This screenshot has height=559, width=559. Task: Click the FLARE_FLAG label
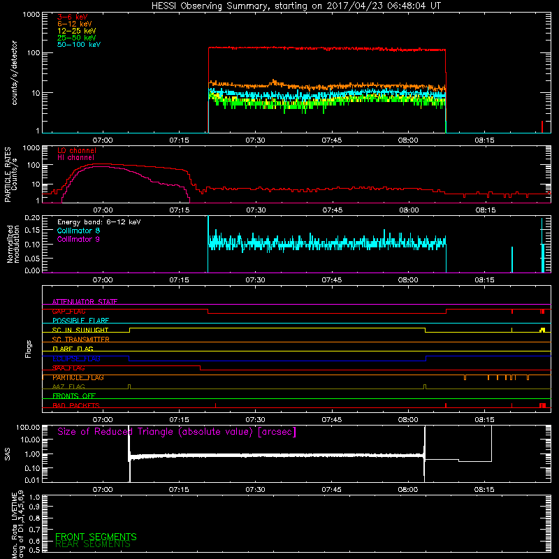point(73,349)
